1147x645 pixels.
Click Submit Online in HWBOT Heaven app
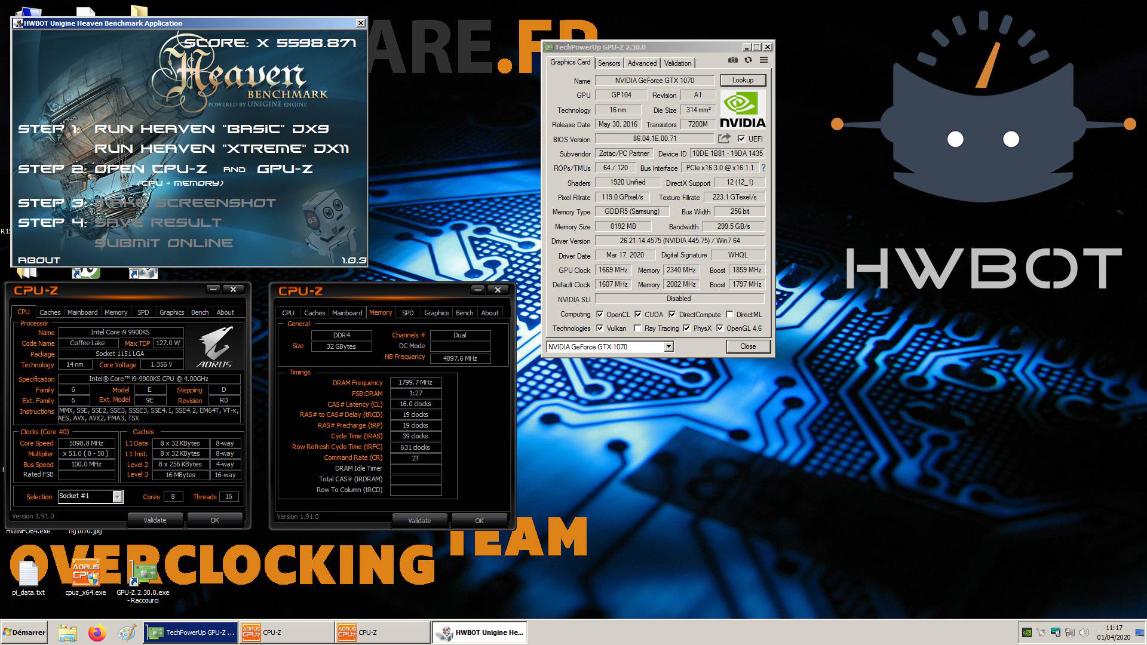tap(164, 242)
